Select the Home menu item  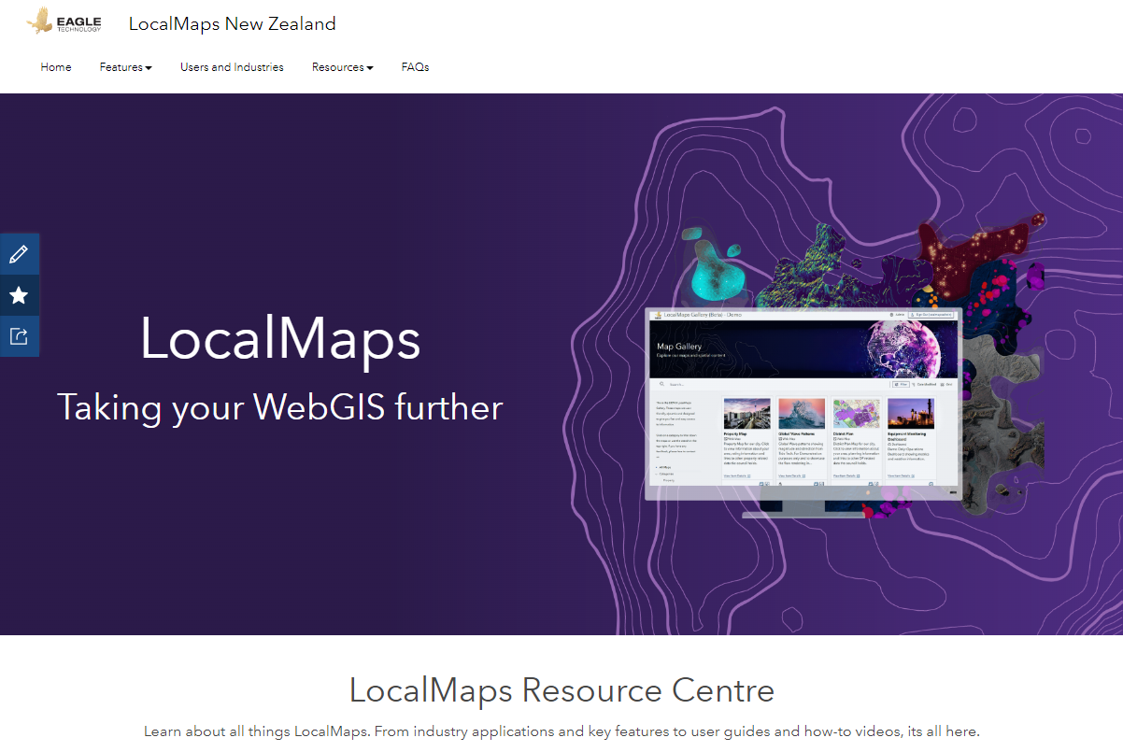point(55,66)
